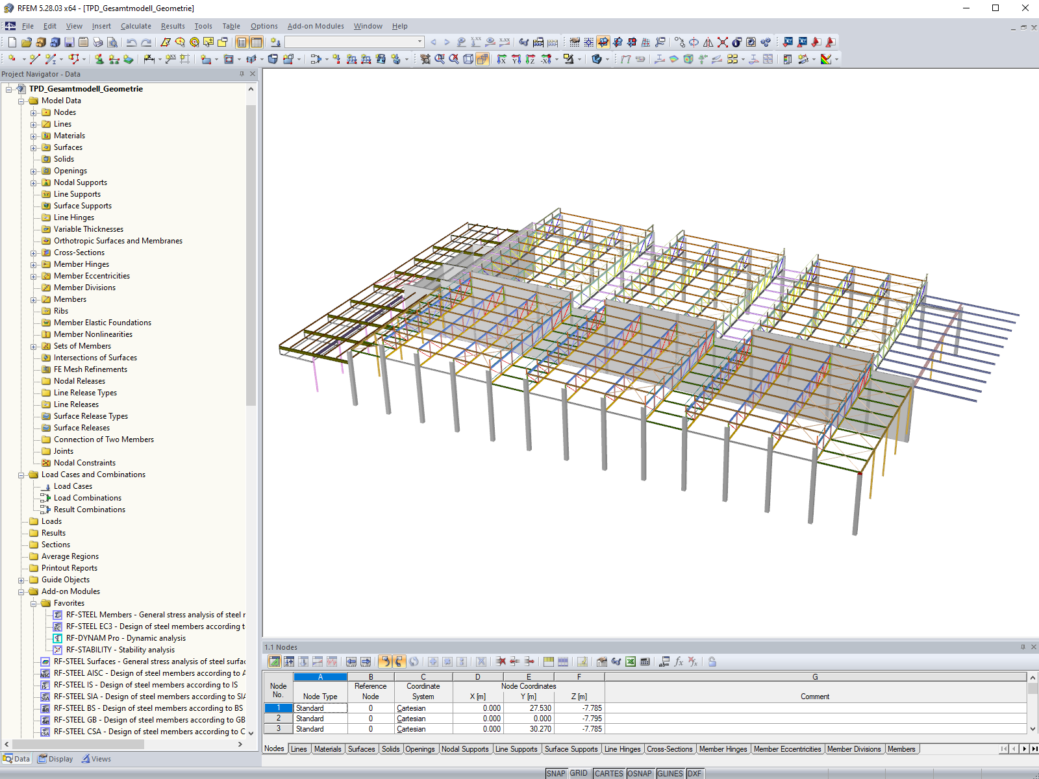Screen dimensions: 1039x779
Task: Go to previous table arrow icon
Action: coord(351,662)
